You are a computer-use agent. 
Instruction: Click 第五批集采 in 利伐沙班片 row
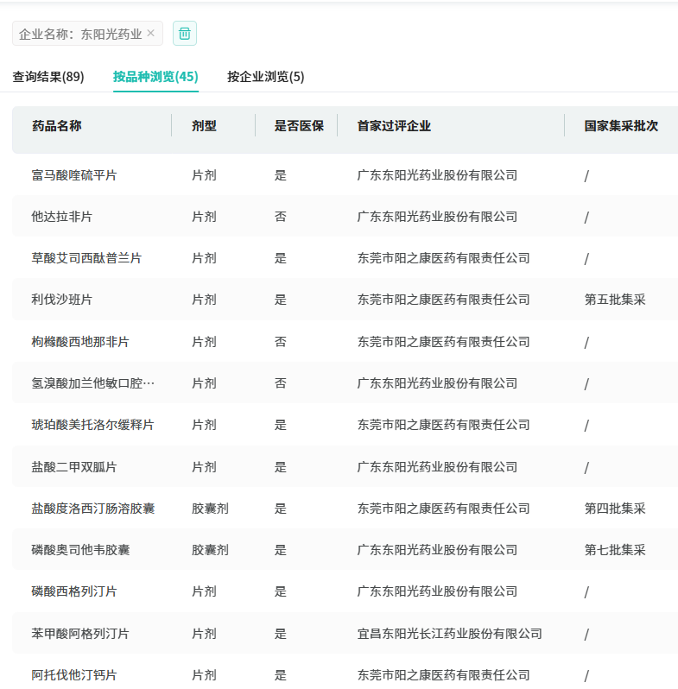(615, 300)
